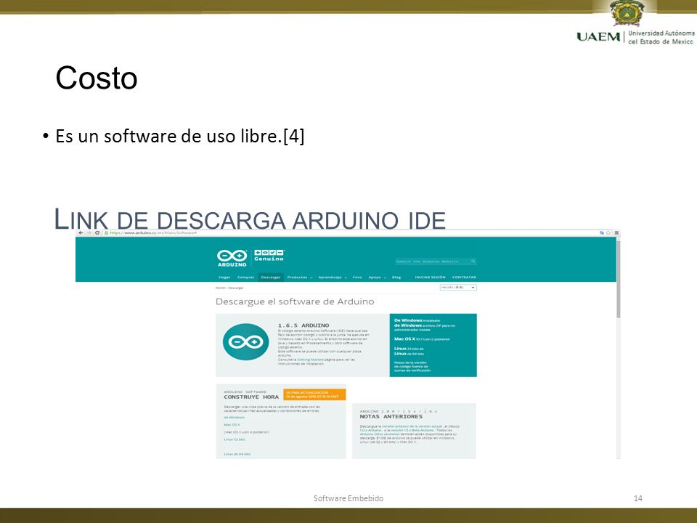Click the browser forward arrow
Viewport: 697px width, 523px height.
pyautogui.click(x=89, y=232)
